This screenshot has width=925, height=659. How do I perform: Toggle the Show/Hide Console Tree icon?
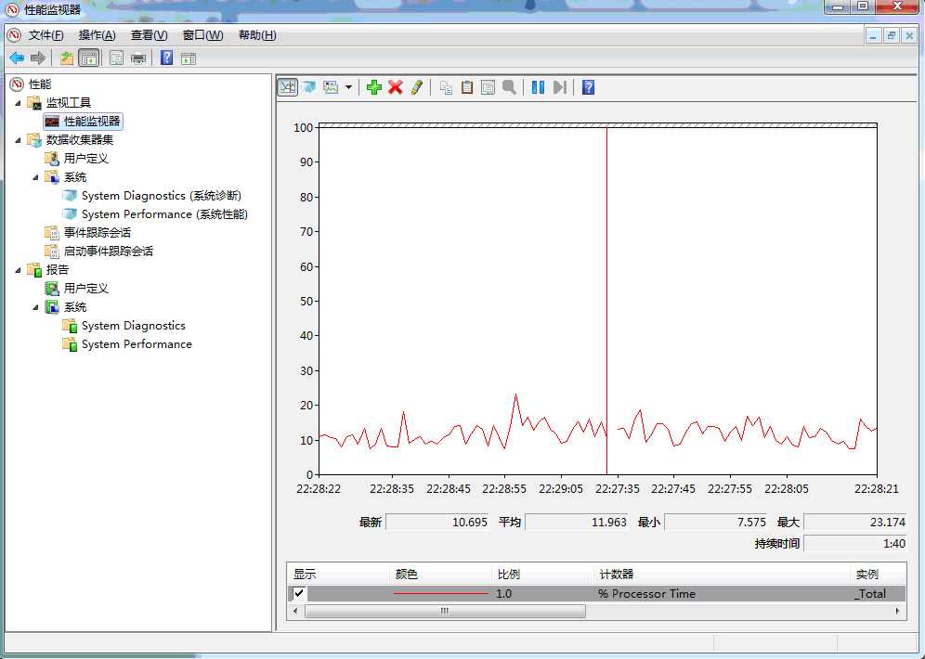point(88,58)
